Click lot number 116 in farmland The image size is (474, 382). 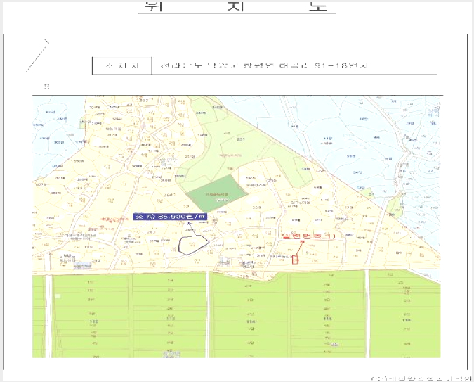pos(407,320)
